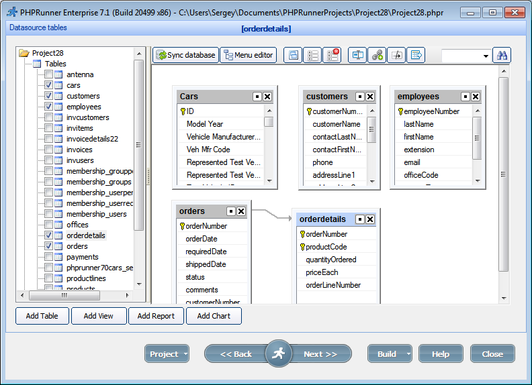532x385 pixels.
Task: Go to the Next step
Action: click(320, 354)
